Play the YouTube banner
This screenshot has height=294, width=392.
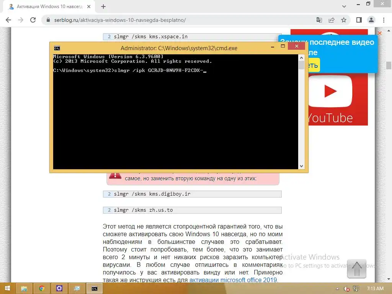pyautogui.click(x=330, y=91)
